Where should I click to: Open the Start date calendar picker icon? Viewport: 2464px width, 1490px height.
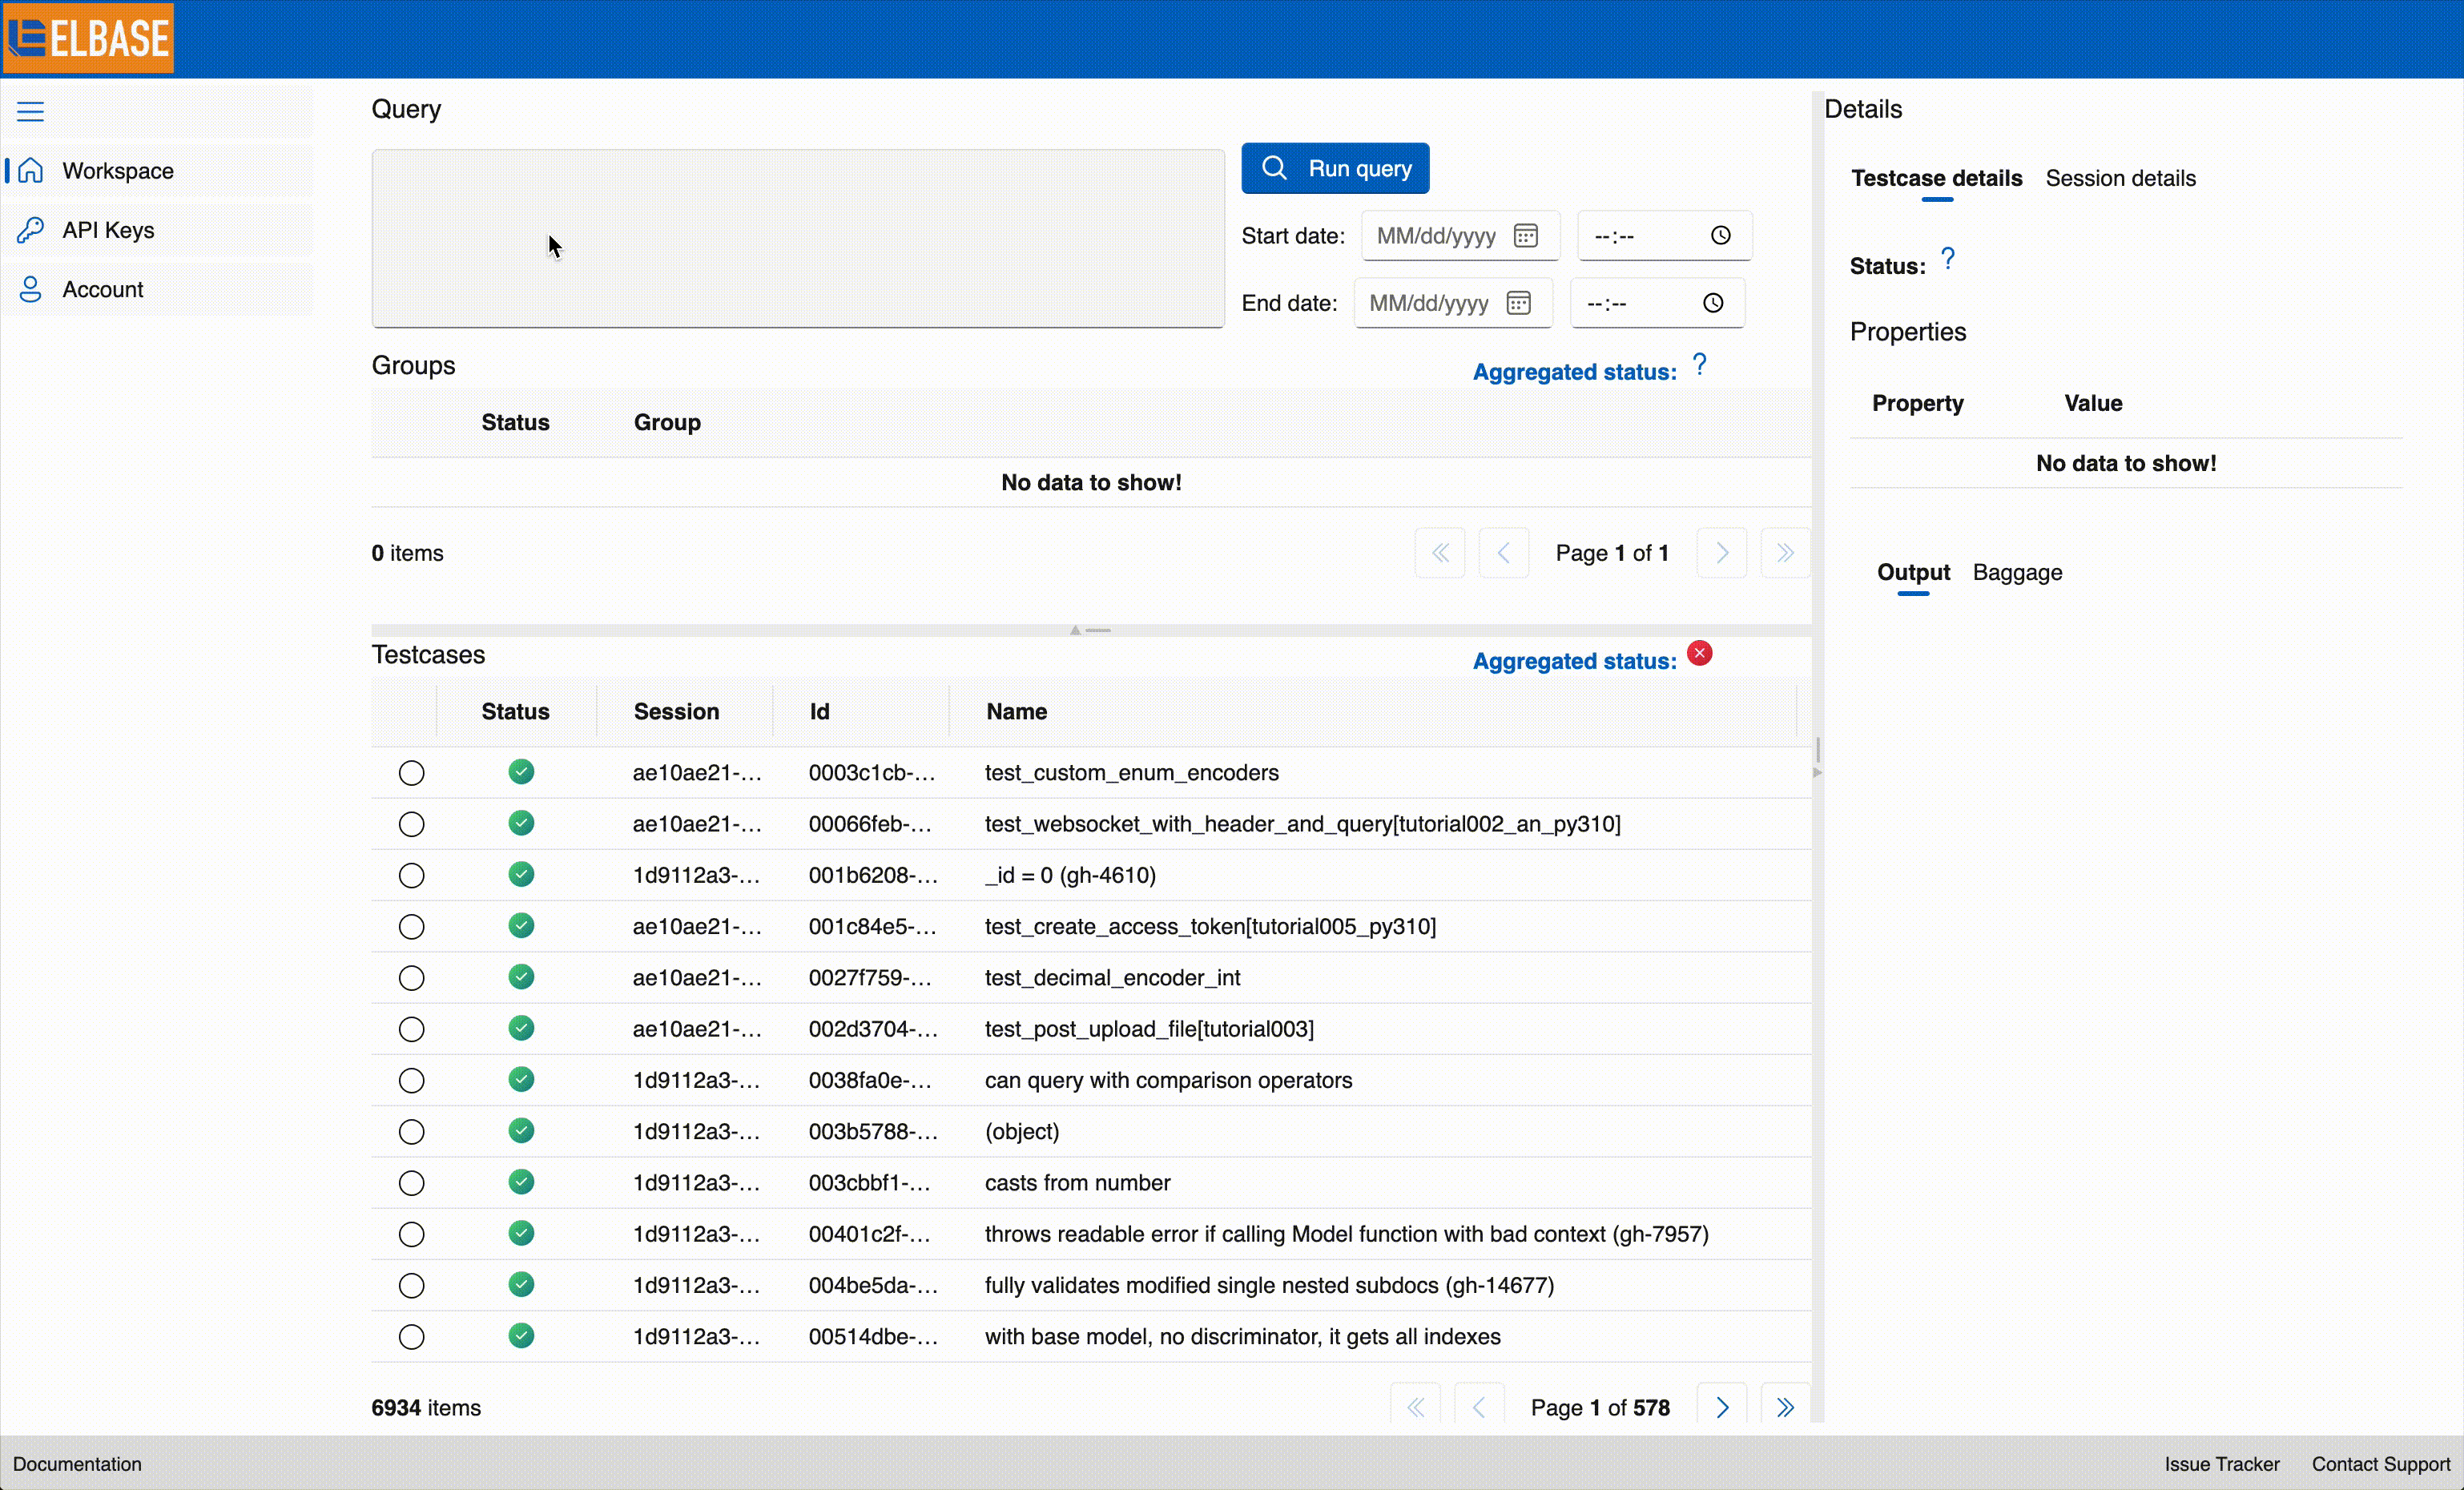tap(1525, 236)
